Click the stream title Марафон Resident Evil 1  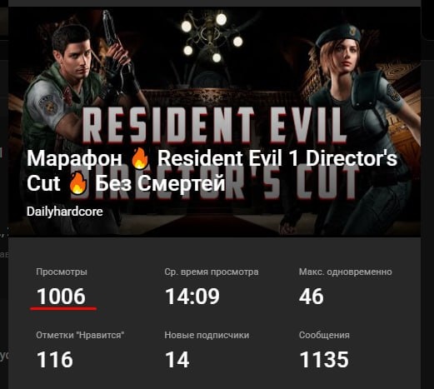pos(212,171)
